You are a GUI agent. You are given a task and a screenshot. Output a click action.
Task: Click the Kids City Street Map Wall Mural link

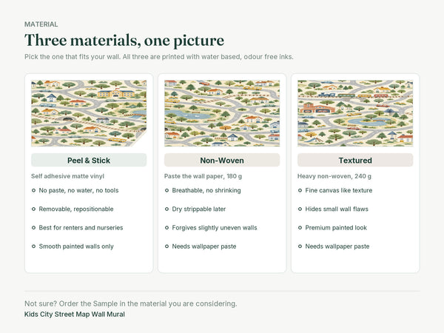click(x=75, y=314)
